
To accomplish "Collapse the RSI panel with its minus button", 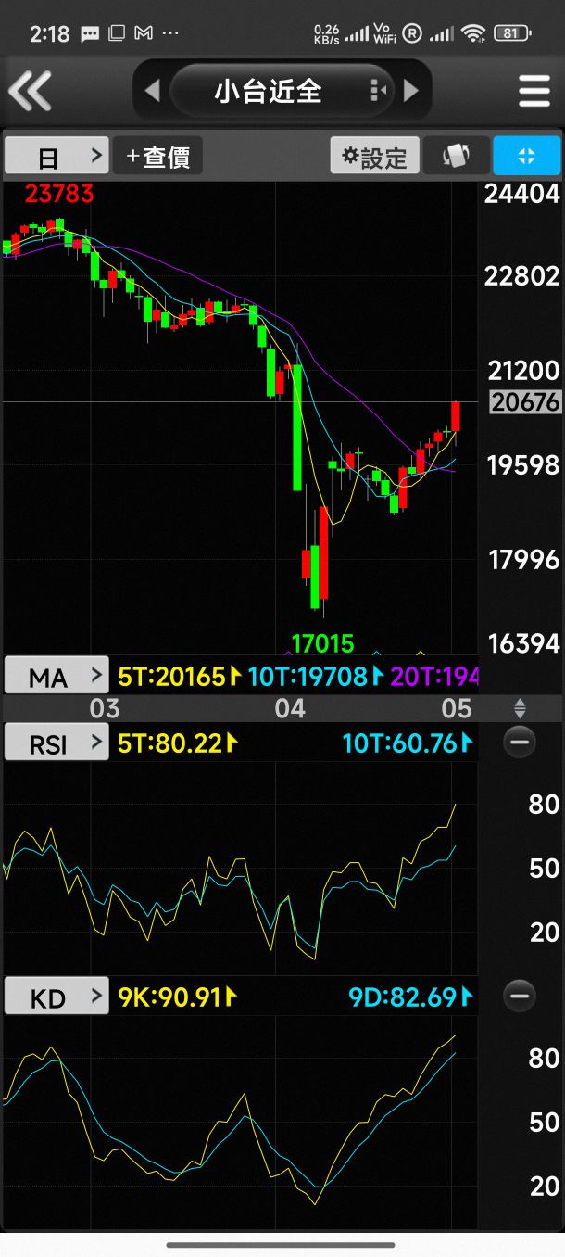I will 519,742.
